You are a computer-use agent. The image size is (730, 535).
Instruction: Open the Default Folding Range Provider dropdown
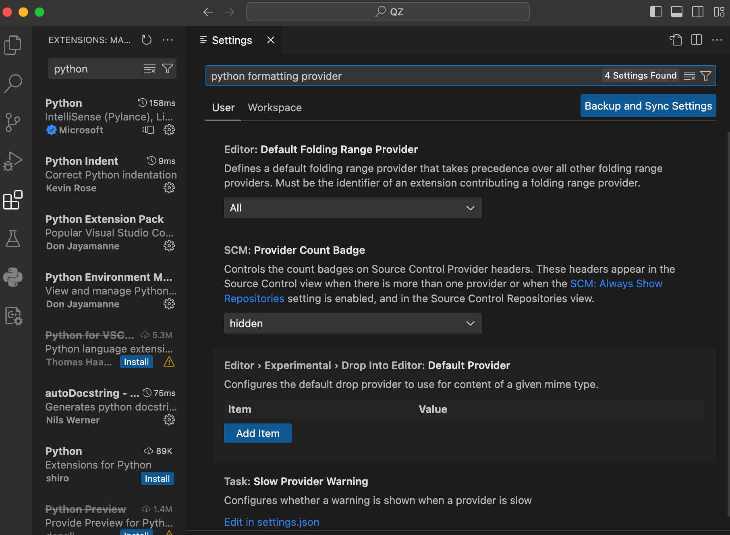[x=353, y=208]
